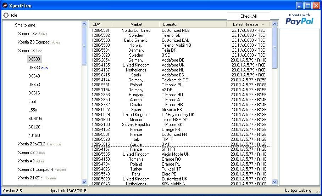Open the Donate with PayPal link

point(299,19)
